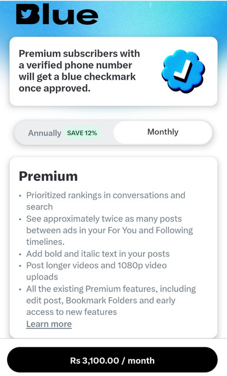Select the Monthly billing option
The height and width of the screenshot is (376, 227).
(x=163, y=132)
